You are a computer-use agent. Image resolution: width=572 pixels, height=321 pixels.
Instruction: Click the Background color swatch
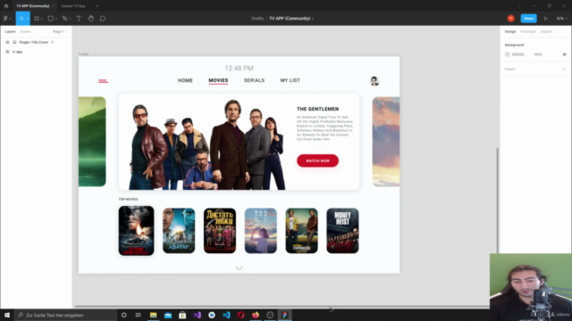507,54
